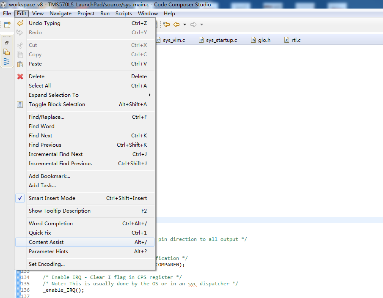383x298 pixels.
Task: Open the Expand Selection To submenu
Action: coord(85,95)
